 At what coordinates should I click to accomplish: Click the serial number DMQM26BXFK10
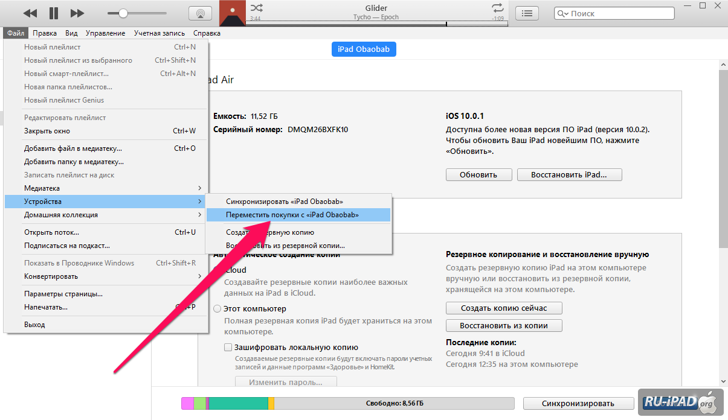click(x=318, y=130)
